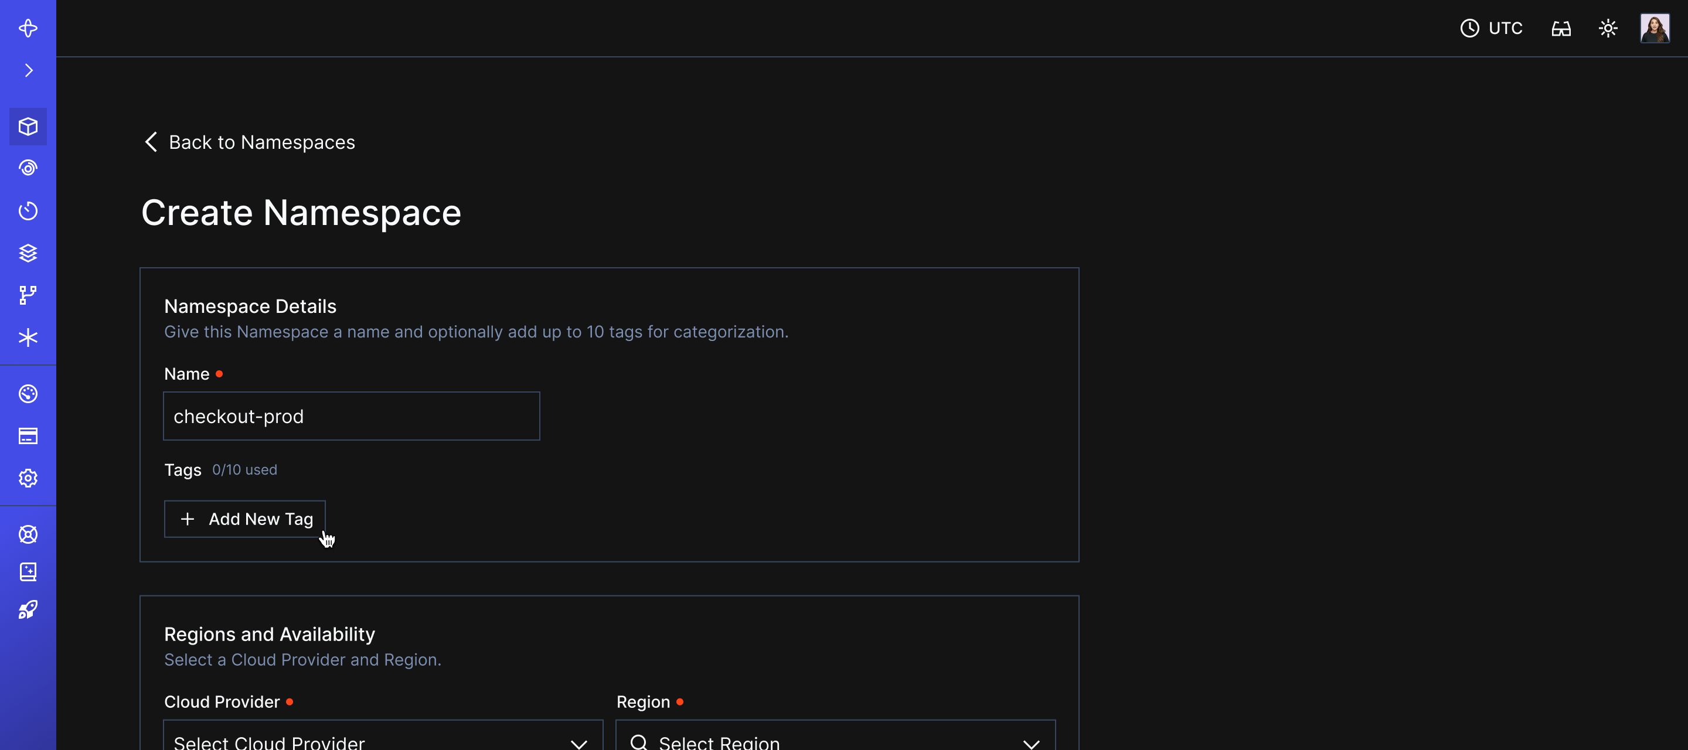This screenshot has width=1688, height=750.
Task: Click the target usage icon in sidebar
Action: point(28,168)
